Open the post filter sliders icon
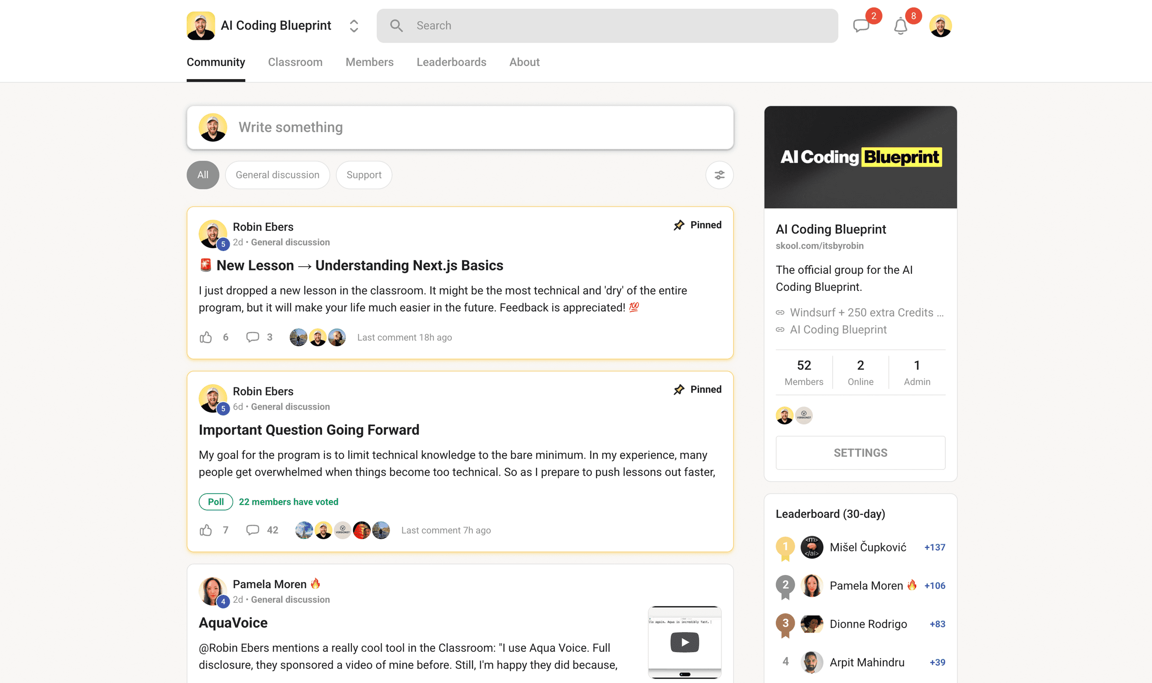1152x683 pixels. 720,175
